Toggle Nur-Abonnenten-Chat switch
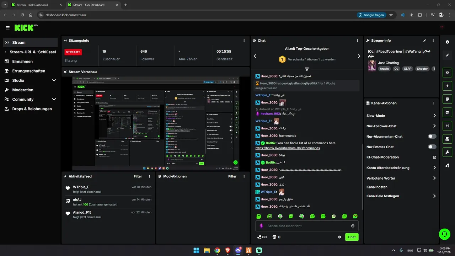The height and width of the screenshot is (256, 455). click(x=432, y=137)
